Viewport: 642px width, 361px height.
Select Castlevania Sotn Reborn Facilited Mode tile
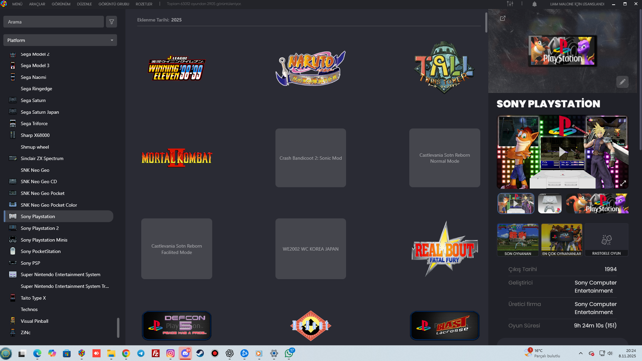tap(177, 249)
